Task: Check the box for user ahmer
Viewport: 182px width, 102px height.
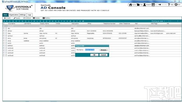Action: (x=4, y=31)
